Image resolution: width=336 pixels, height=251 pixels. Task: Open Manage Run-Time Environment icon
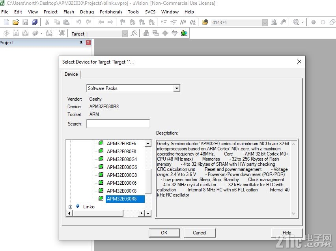click(x=165, y=33)
